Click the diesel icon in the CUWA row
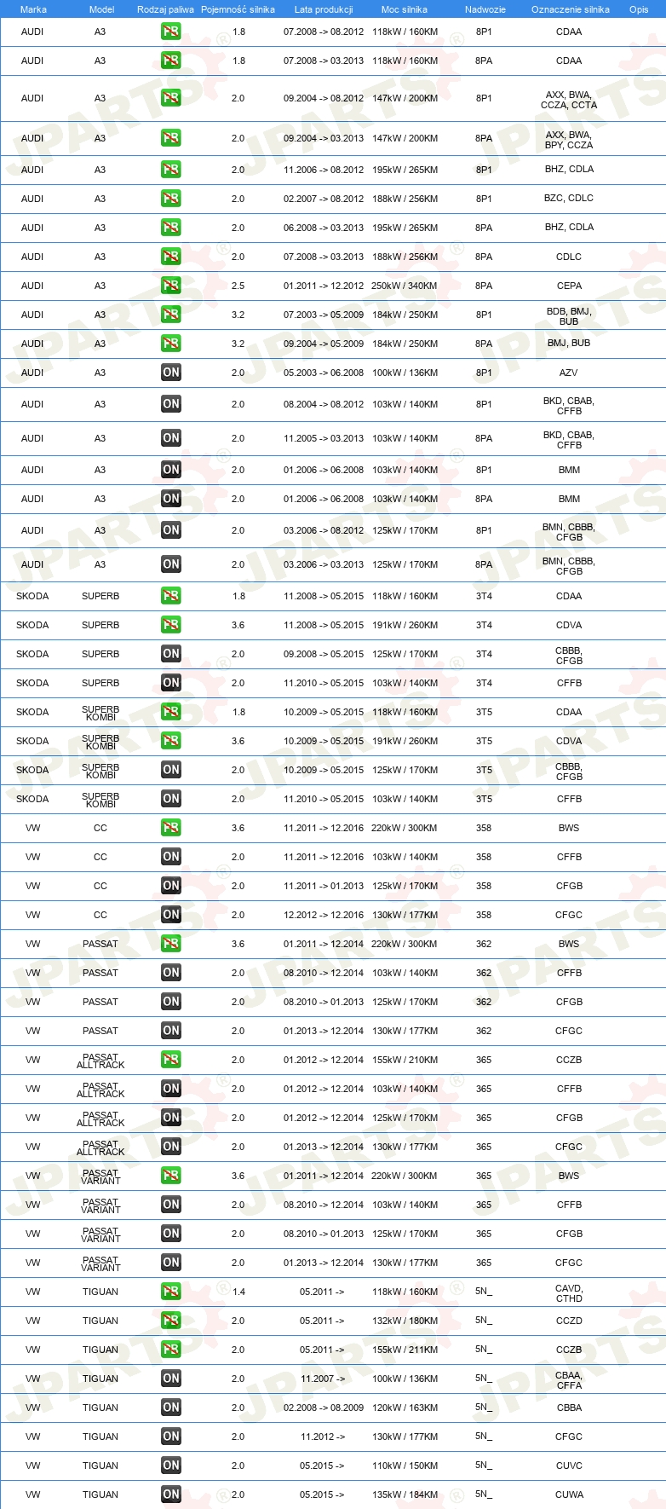 coord(171,1495)
